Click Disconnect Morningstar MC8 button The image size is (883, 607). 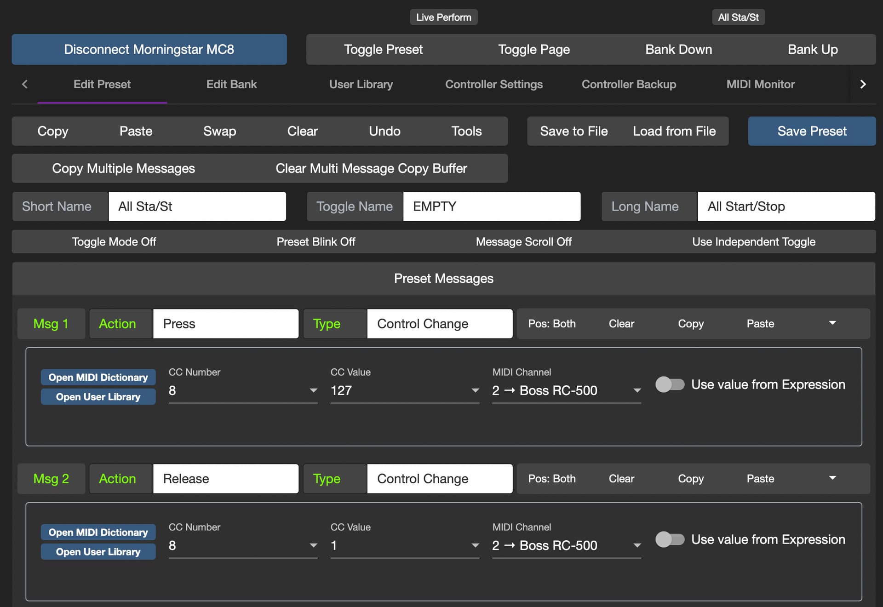149,49
